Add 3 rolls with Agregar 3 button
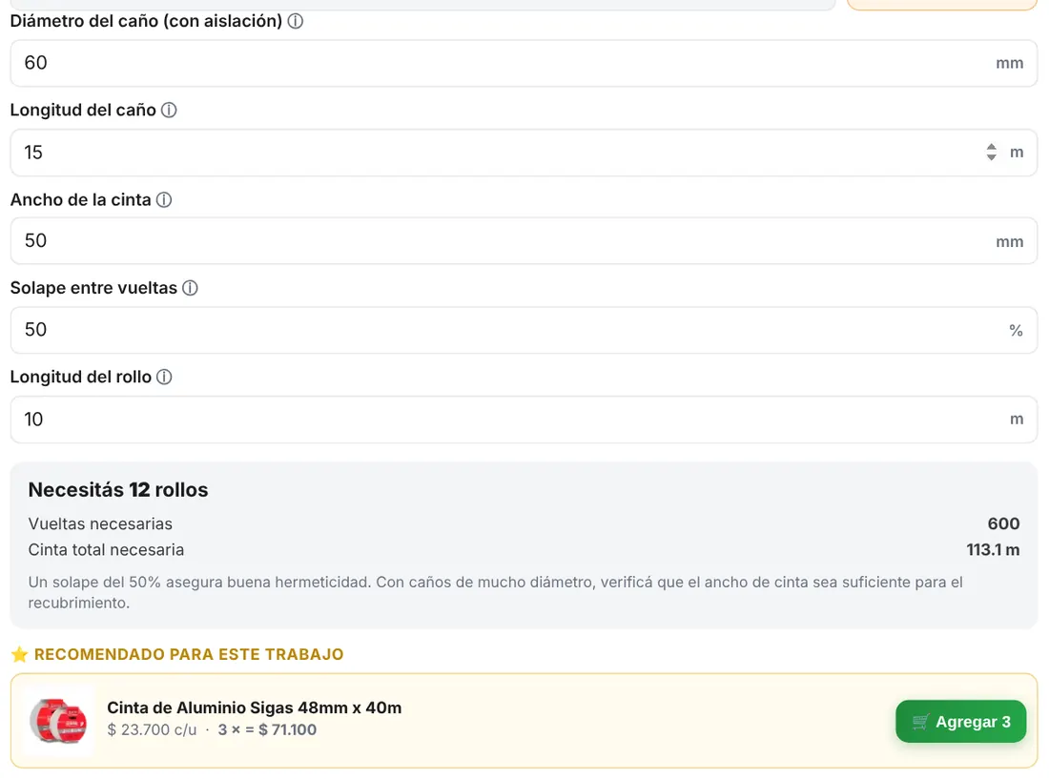This screenshot has width=1049, height=779. coord(960,722)
